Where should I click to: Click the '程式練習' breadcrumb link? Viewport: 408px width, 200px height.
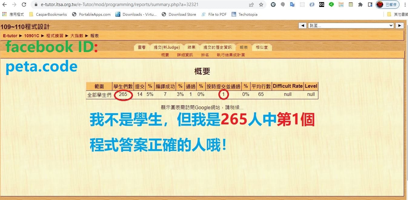pyautogui.click(x=55, y=36)
